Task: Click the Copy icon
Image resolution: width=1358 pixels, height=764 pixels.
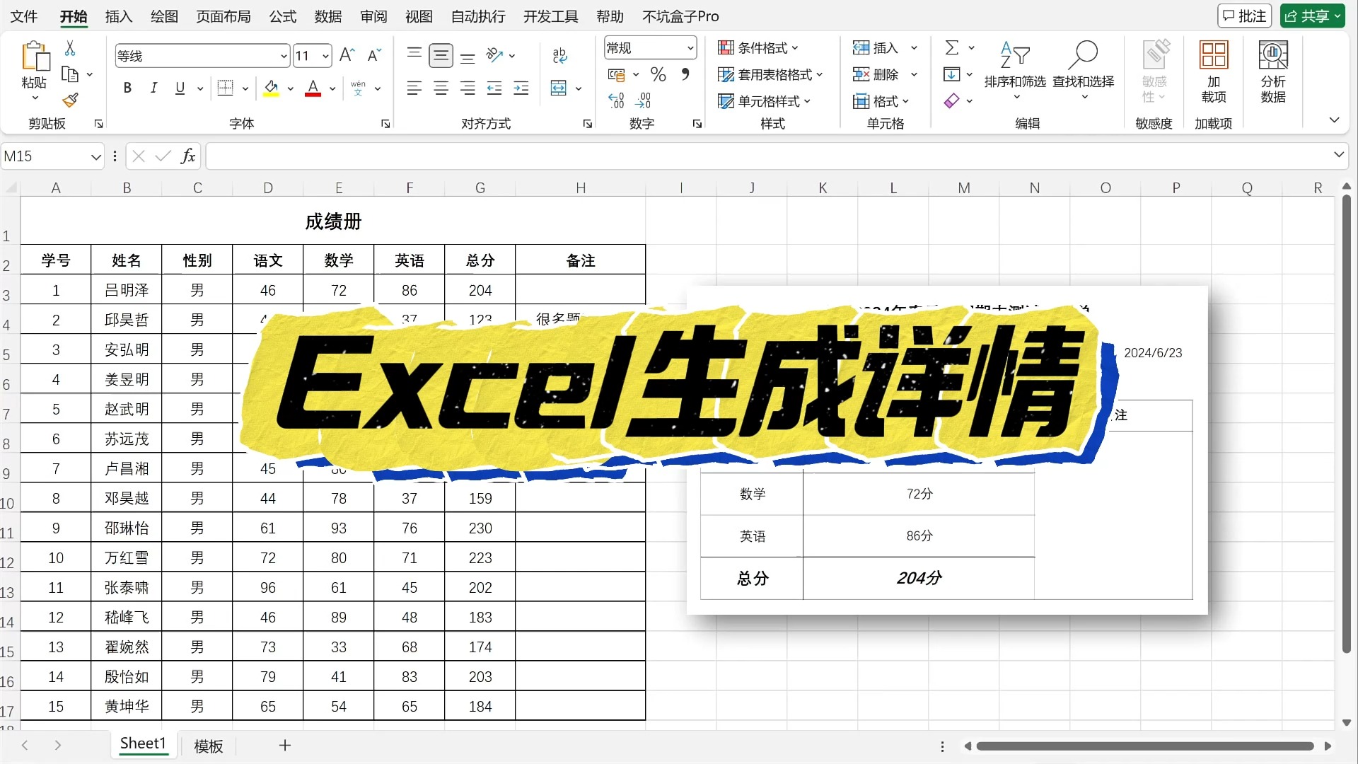Action: [70, 74]
